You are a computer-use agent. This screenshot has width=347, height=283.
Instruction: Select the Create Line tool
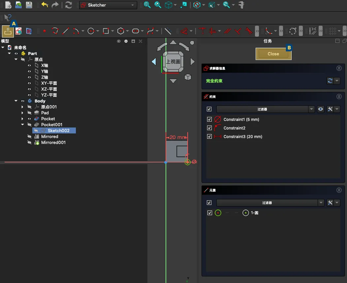(66, 31)
